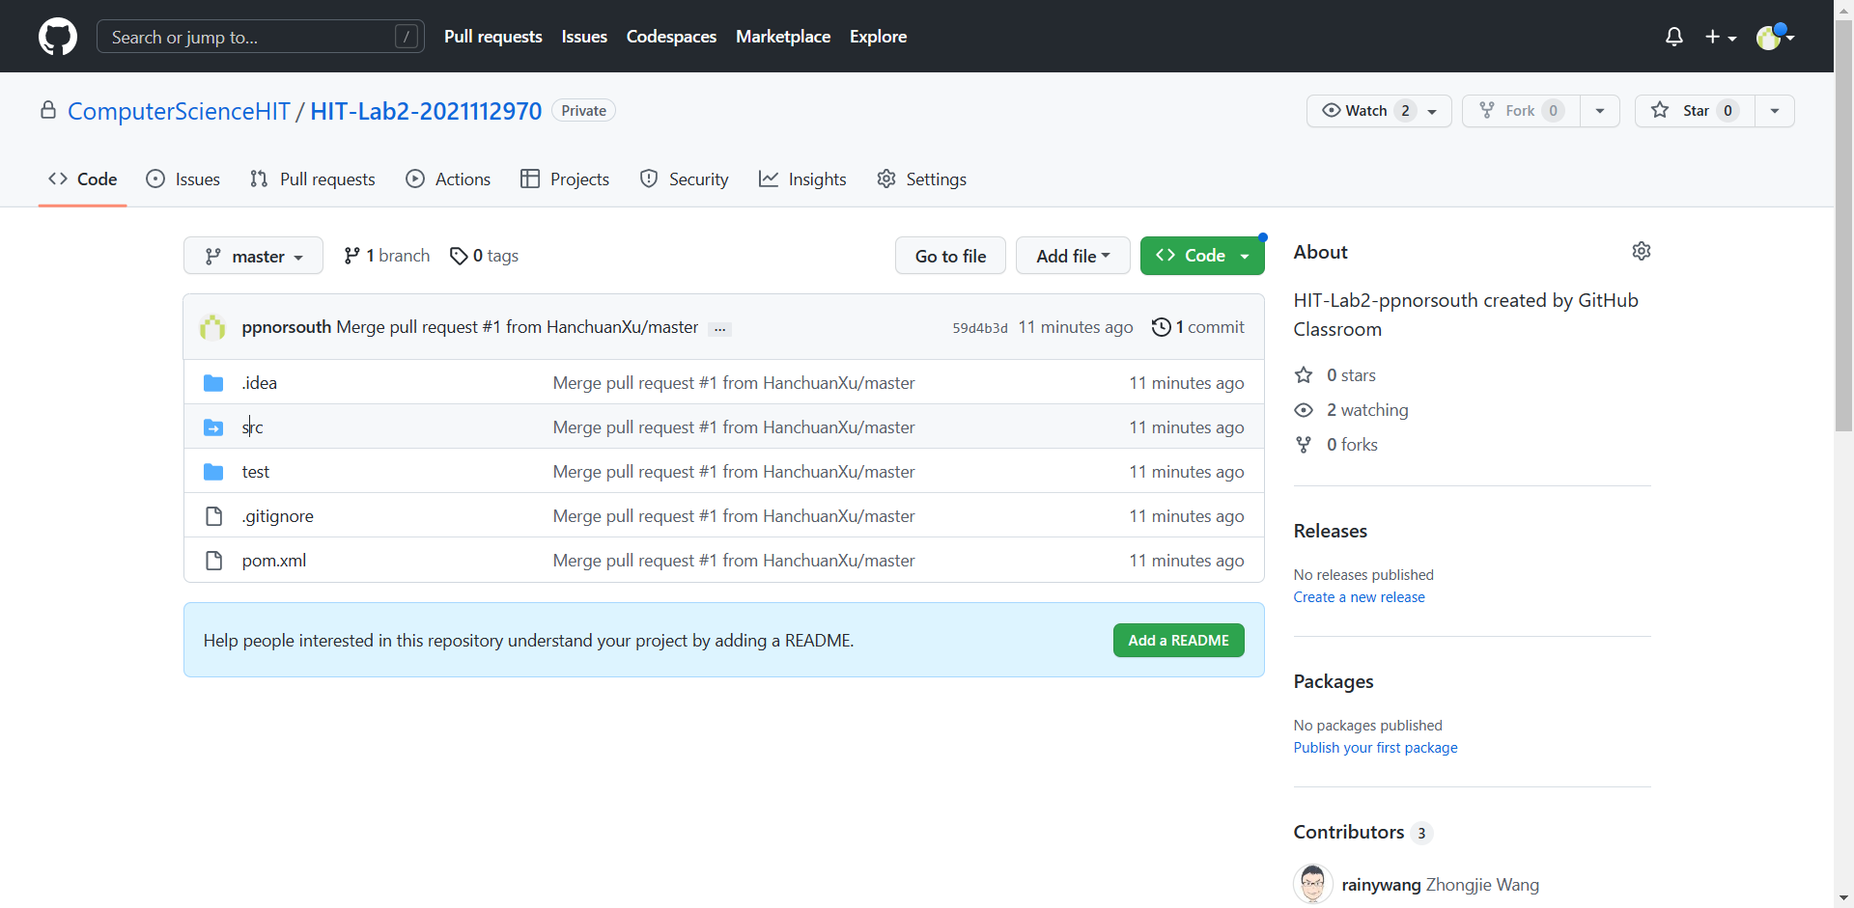Open the repository Settings tab

click(922, 179)
